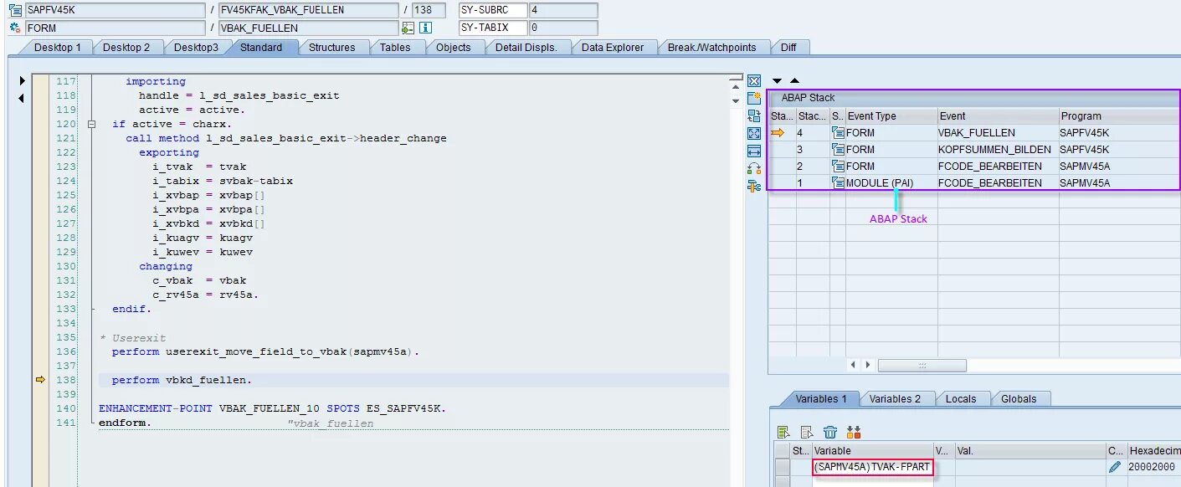Click the stack icon in FORM FCODE_BEARBEITEN row
Screen dimensions: 1181x487
(x=838, y=166)
